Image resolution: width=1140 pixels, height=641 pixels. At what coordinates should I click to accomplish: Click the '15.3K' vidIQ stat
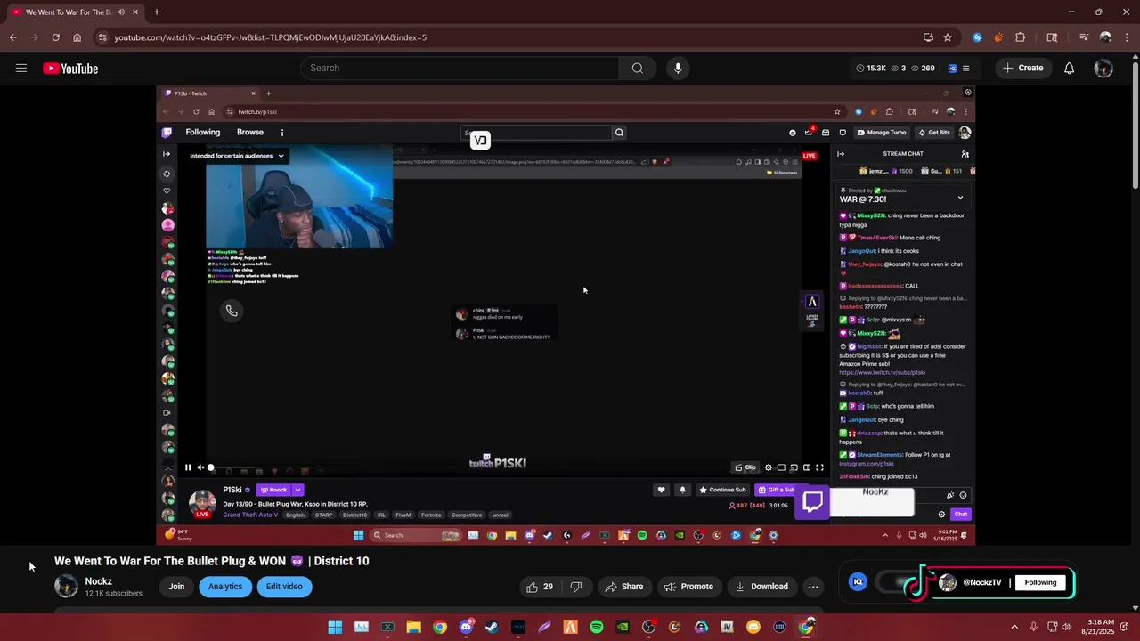click(871, 68)
